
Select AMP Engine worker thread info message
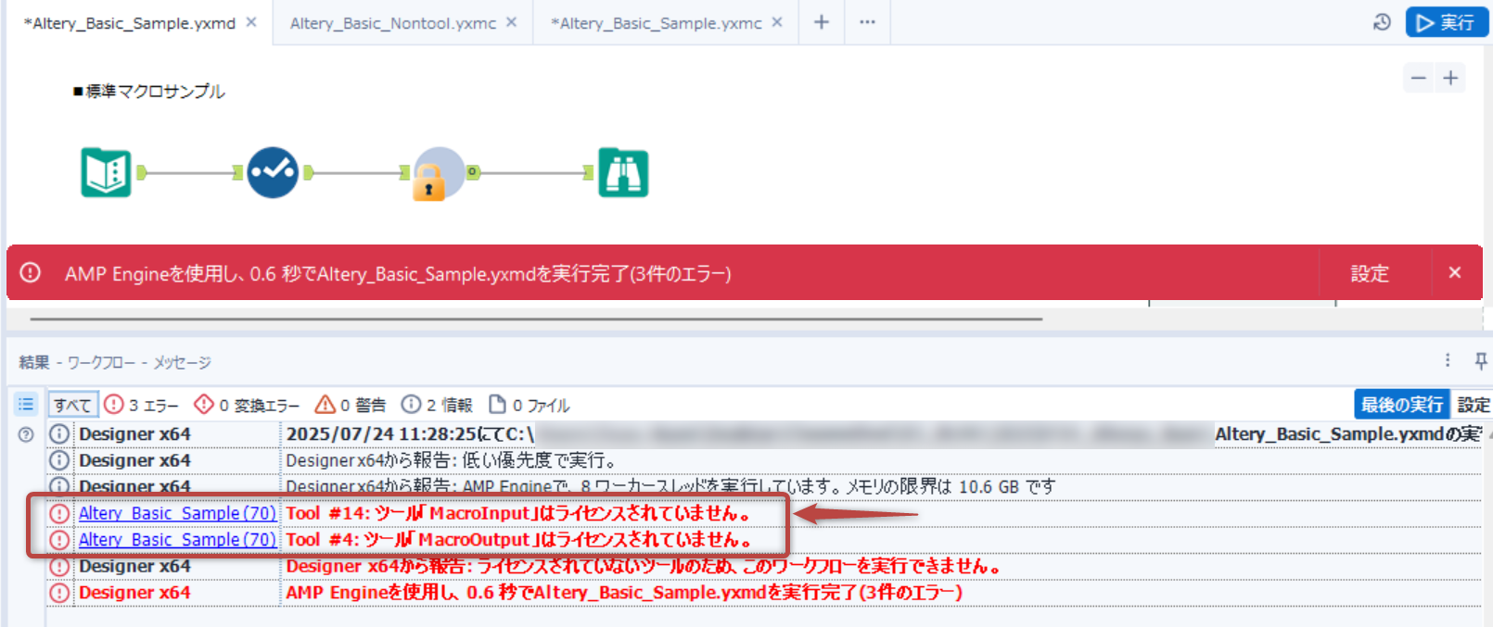click(670, 486)
